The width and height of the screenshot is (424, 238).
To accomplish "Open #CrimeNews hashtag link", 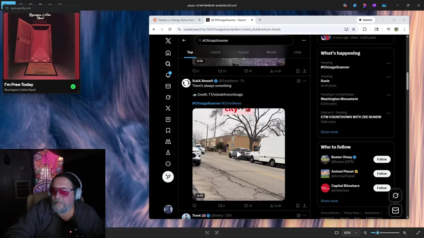I will pyautogui.click(x=232, y=103).
